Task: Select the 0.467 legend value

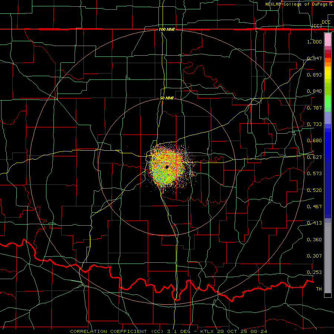Action: click(314, 207)
